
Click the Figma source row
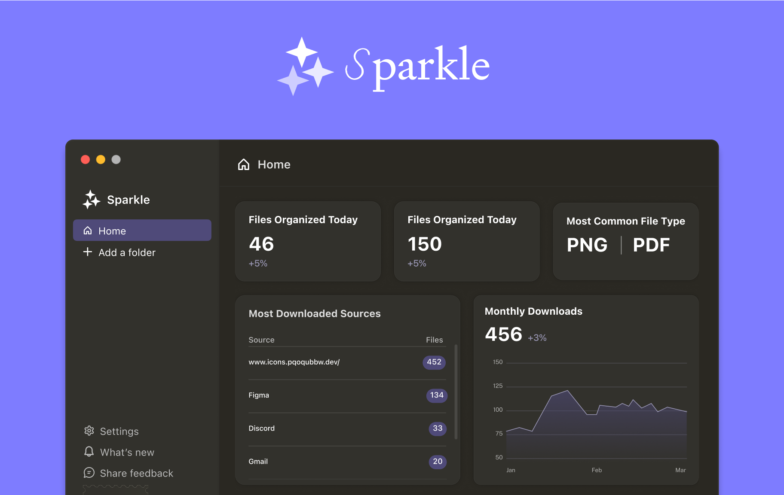(x=259, y=395)
